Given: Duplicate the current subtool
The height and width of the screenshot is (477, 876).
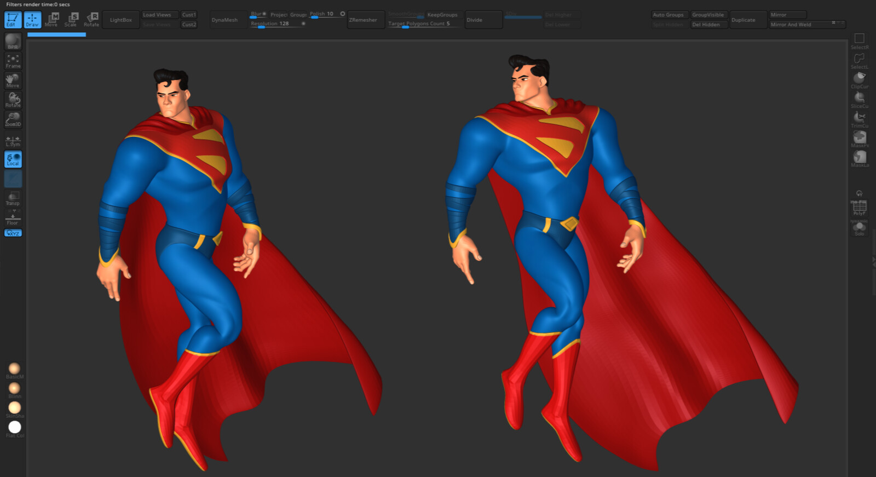Looking at the screenshot, I should click(x=748, y=20).
